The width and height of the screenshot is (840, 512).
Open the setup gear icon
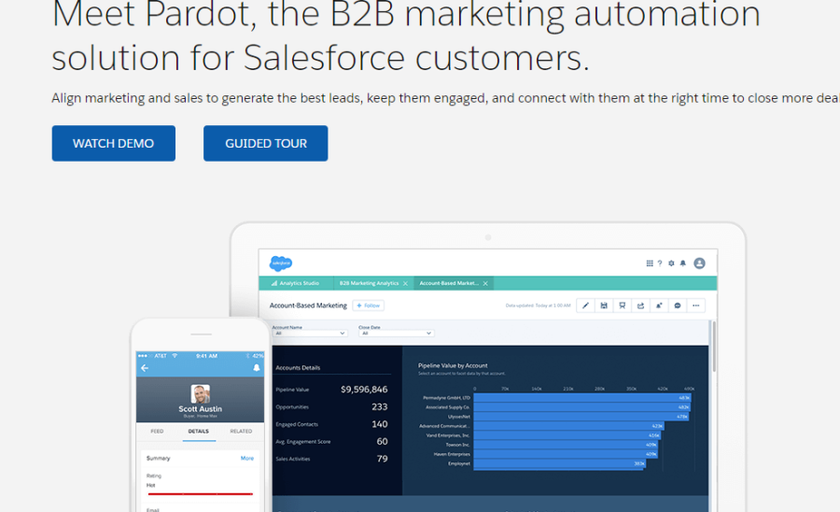(671, 263)
